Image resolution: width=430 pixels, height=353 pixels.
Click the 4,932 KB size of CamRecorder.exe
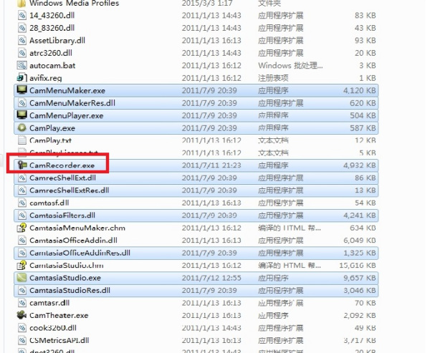[x=360, y=165]
